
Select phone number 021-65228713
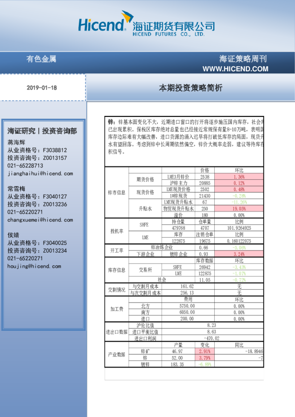point(25,165)
